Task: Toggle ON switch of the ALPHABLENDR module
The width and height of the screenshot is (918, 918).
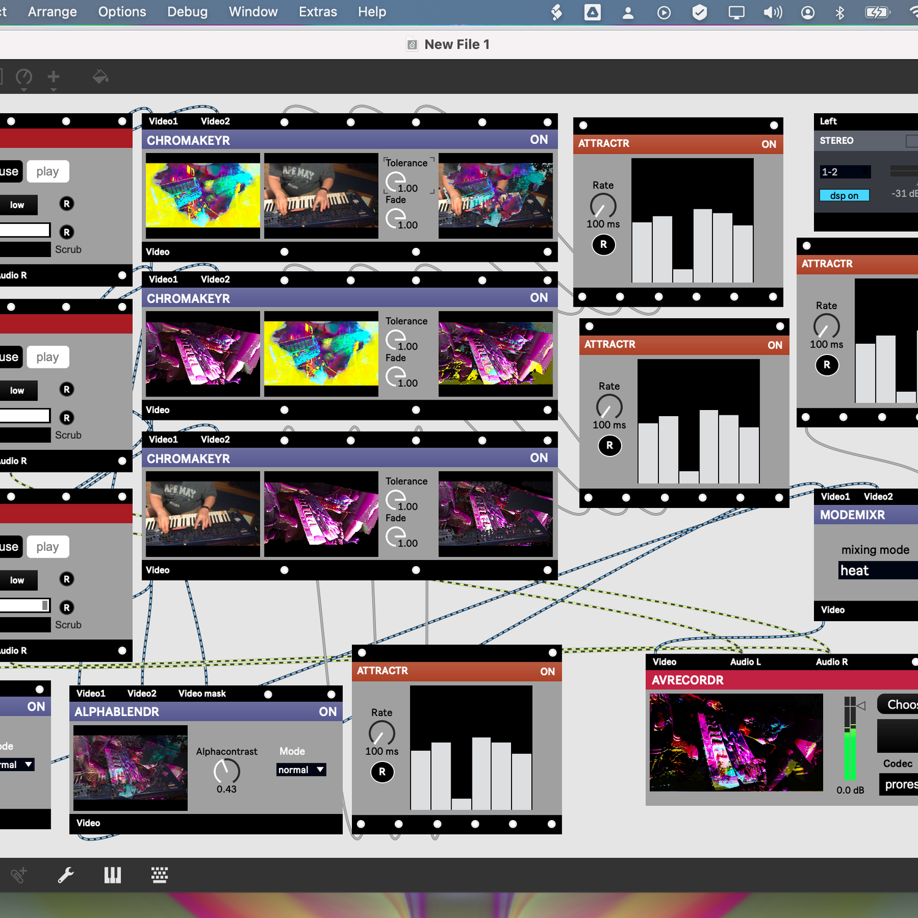Action: [327, 712]
